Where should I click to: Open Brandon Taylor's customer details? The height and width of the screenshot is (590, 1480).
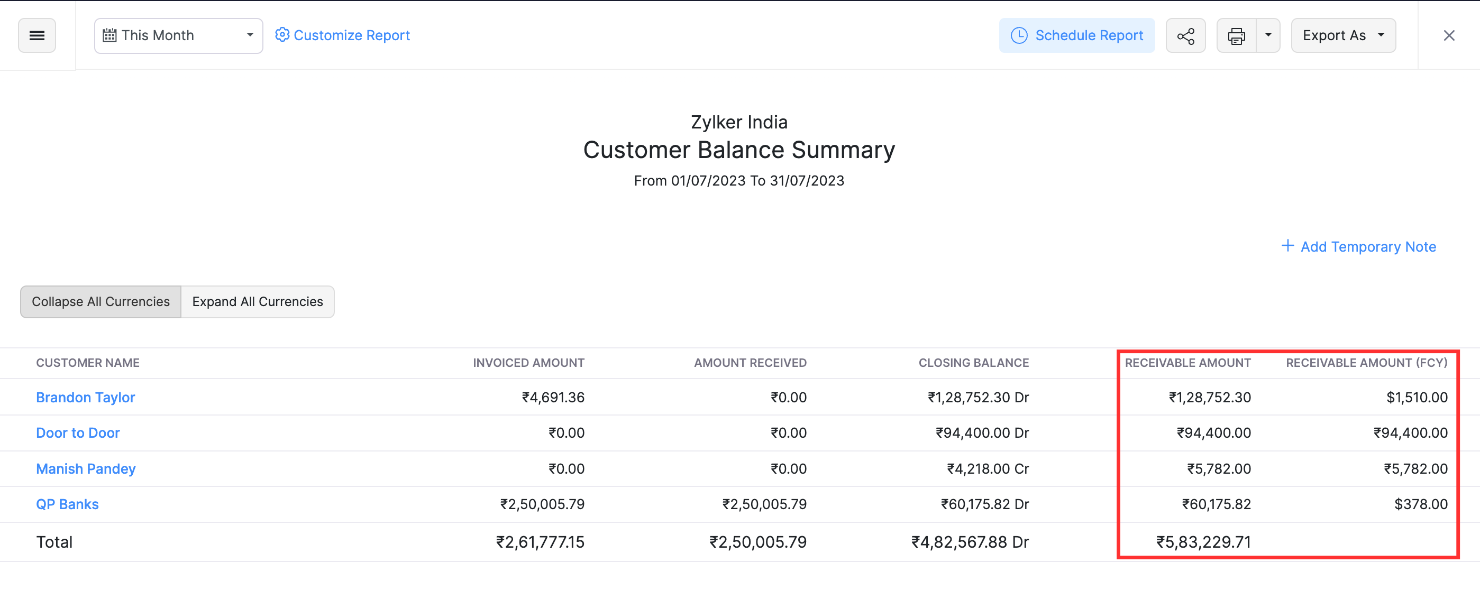coord(86,397)
